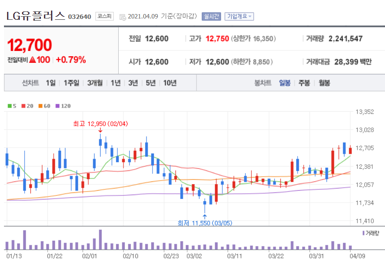Click the clock icon beside the date
The image size is (385, 268).
[123, 17]
